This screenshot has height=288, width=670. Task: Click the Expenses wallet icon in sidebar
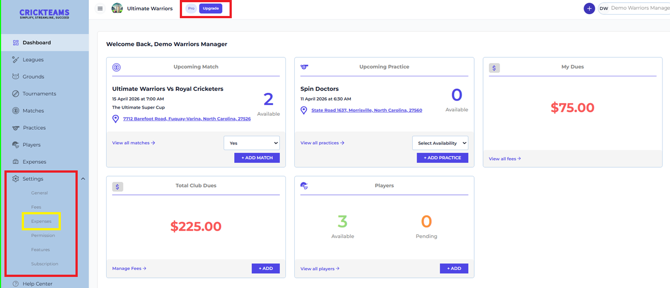(x=16, y=162)
